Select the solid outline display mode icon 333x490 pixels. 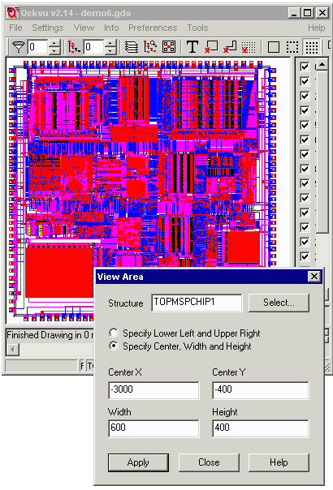coord(274,47)
